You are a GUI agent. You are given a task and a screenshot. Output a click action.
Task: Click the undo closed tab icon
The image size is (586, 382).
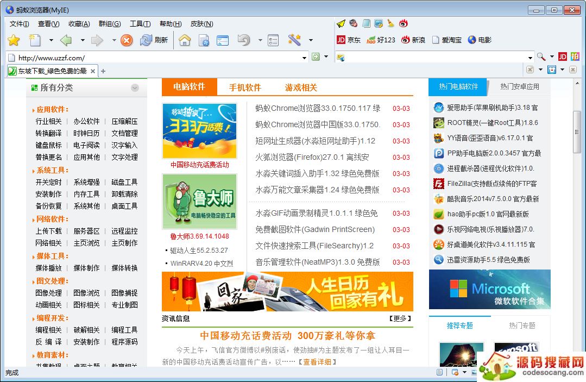[244, 40]
